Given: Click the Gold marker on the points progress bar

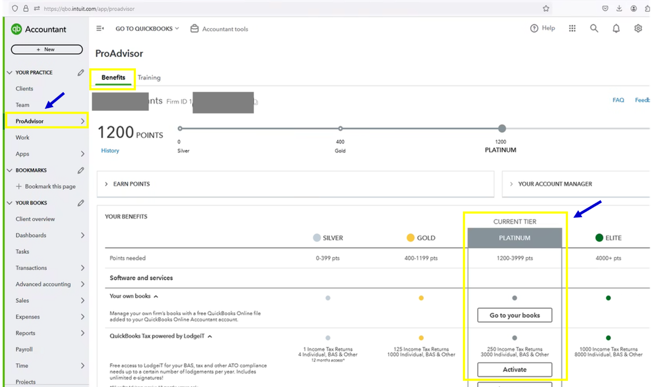Looking at the screenshot, I should tap(340, 129).
